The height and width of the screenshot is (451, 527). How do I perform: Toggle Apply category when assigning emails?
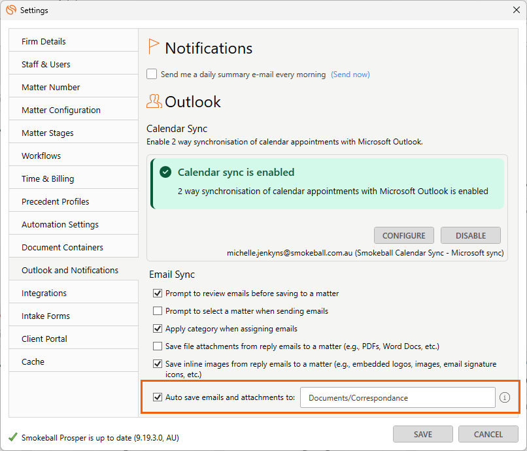[158, 328]
